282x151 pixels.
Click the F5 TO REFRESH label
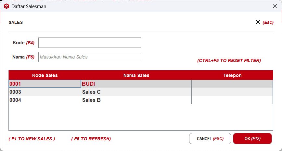[x=91, y=139]
